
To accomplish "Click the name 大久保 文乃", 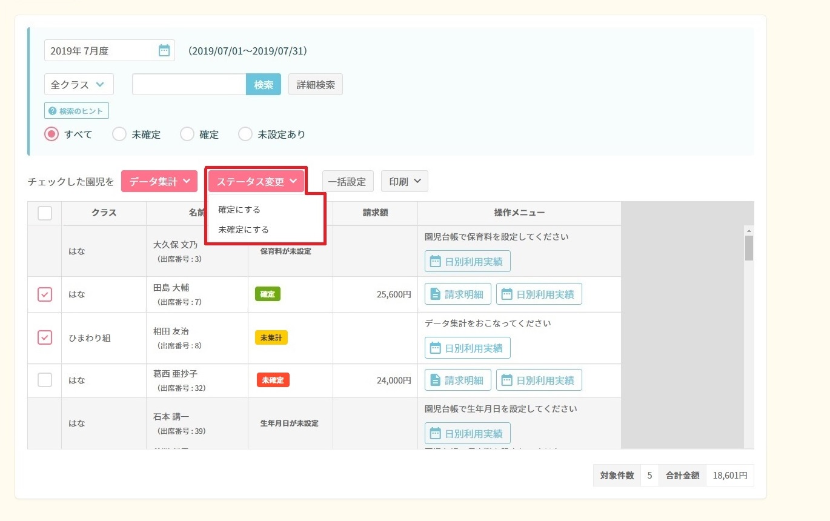I will (176, 245).
